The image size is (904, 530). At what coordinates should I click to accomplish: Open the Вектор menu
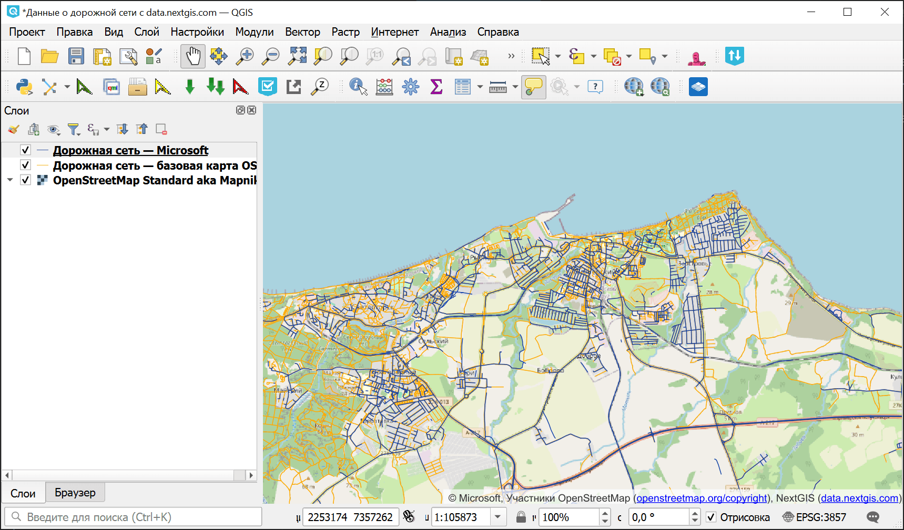[302, 32]
